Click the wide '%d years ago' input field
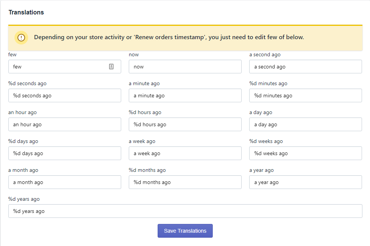This screenshot has width=370, height=246. coord(185,211)
